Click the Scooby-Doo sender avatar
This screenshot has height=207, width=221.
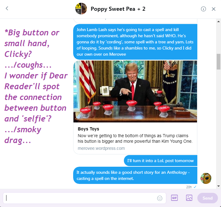(206, 178)
